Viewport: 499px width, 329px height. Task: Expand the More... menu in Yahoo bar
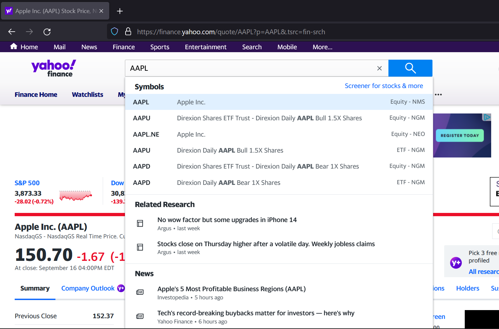coord(323,47)
